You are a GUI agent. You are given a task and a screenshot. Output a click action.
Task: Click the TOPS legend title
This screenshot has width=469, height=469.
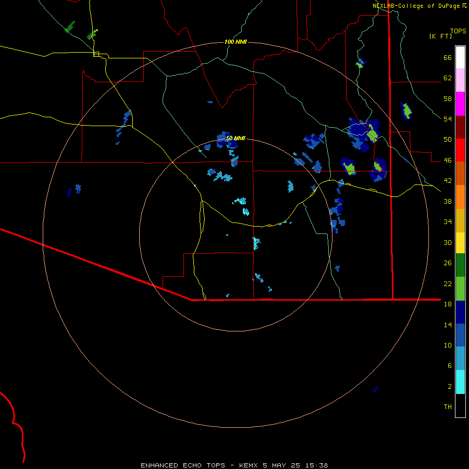(458, 31)
